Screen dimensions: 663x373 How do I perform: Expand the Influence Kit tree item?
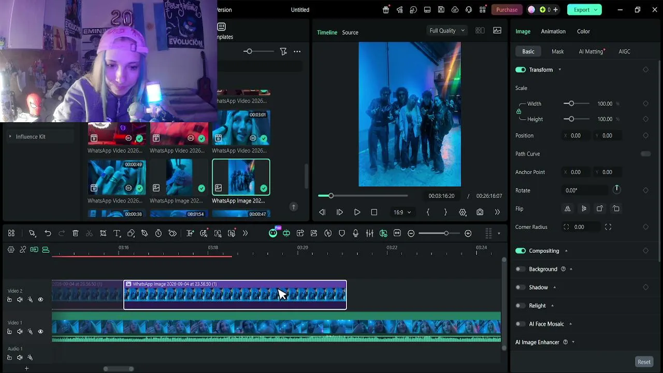click(x=10, y=137)
